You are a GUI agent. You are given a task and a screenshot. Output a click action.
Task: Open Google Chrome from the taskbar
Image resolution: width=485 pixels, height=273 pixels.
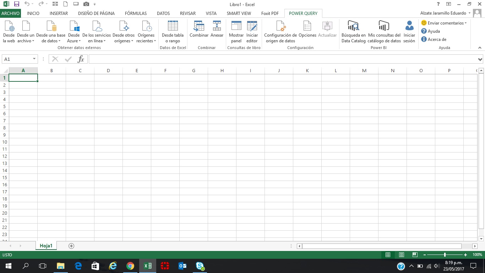click(x=130, y=266)
